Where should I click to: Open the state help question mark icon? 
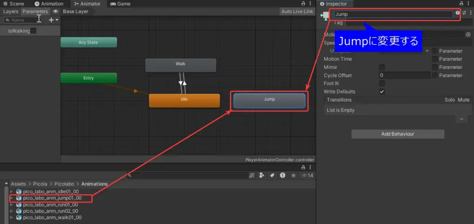tap(457, 13)
